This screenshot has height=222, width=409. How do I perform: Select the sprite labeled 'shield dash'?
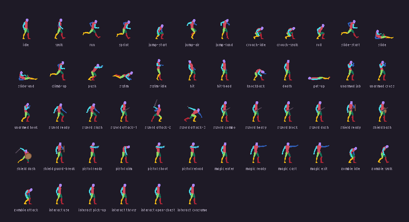[24, 155]
